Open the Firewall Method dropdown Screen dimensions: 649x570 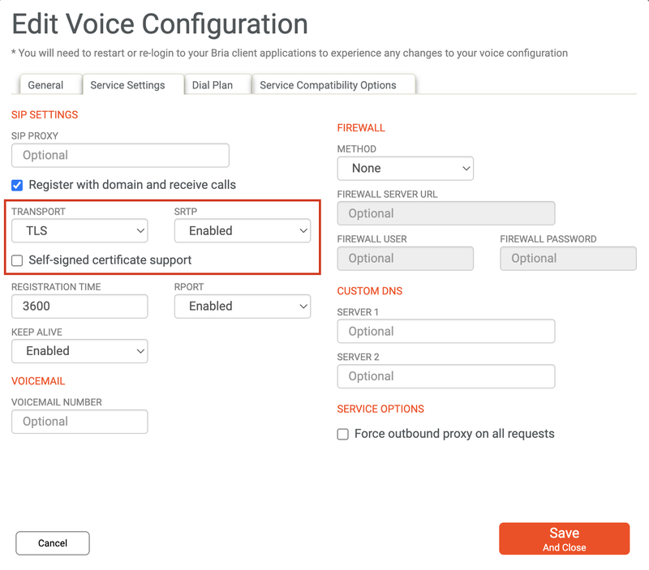(405, 169)
